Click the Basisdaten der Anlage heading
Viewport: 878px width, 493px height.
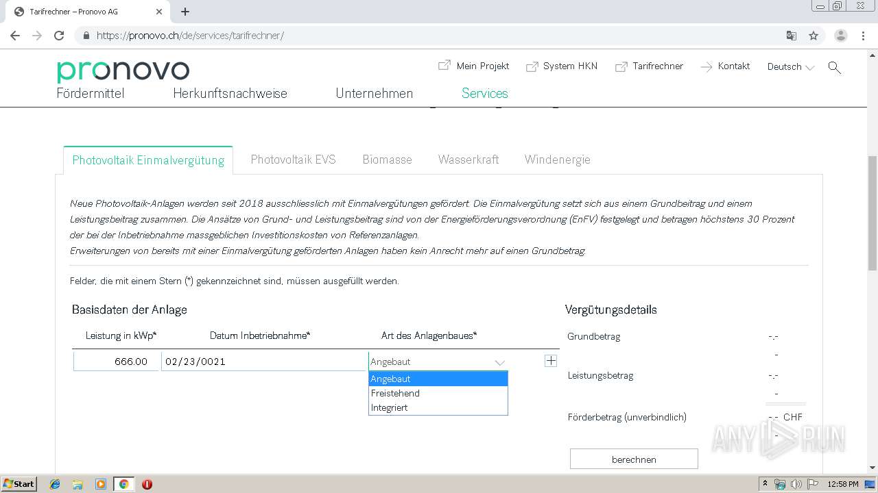(x=130, y=309)
